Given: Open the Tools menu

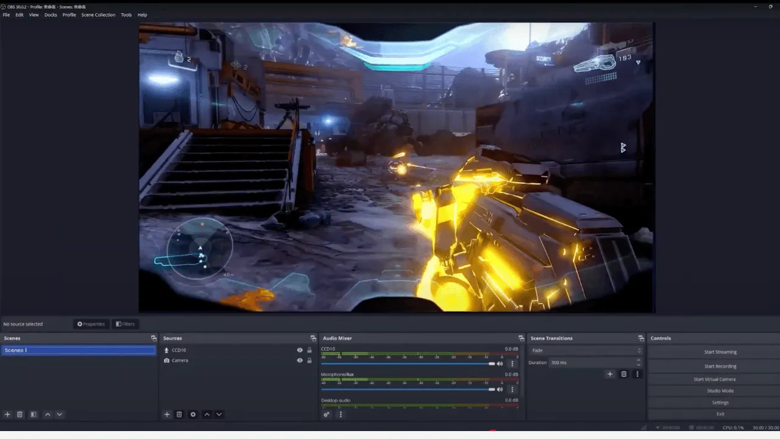Looking at the screenshot, I should point(126,15).
